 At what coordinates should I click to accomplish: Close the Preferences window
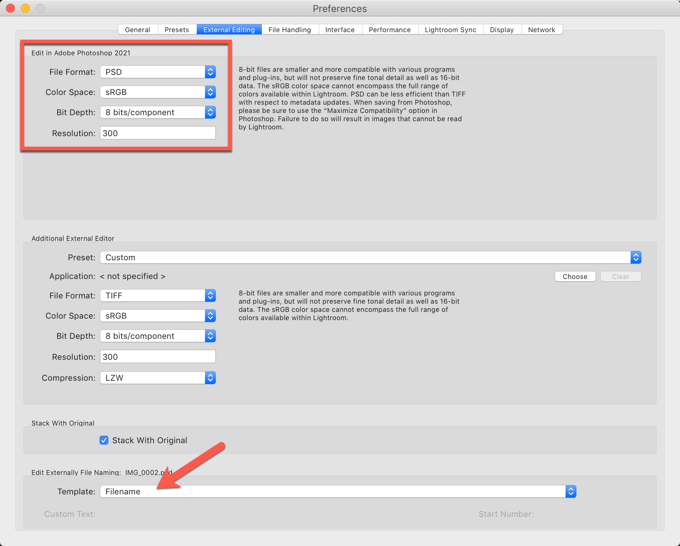click(x=10, y=8)
